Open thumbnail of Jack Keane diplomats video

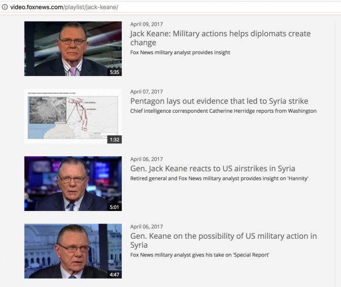[x=73, y=49]
